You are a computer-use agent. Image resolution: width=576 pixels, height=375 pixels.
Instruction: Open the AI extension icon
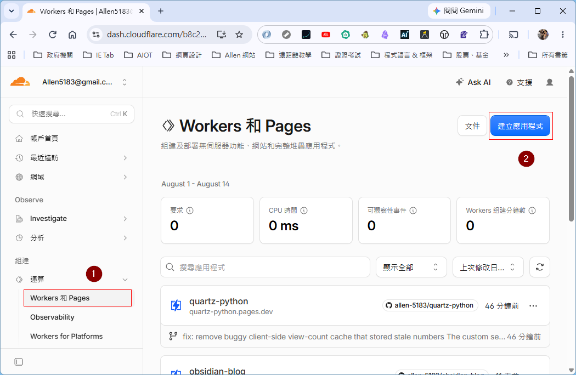click(404, 35)
